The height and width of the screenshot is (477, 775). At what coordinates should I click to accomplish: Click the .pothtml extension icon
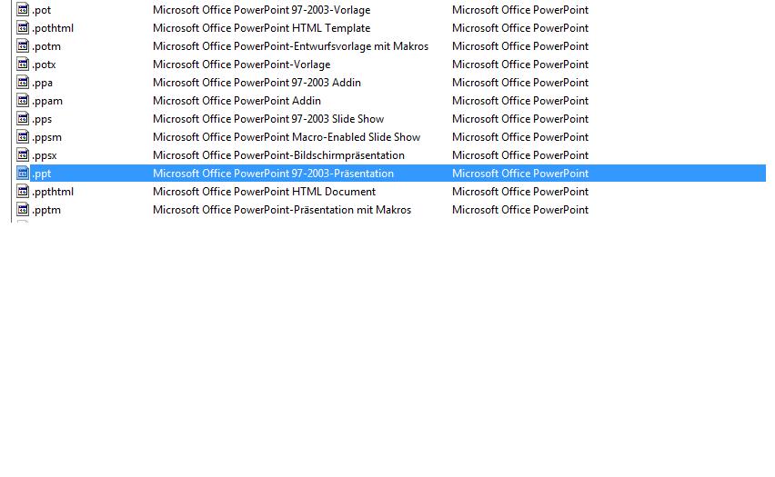coord(23,27)
